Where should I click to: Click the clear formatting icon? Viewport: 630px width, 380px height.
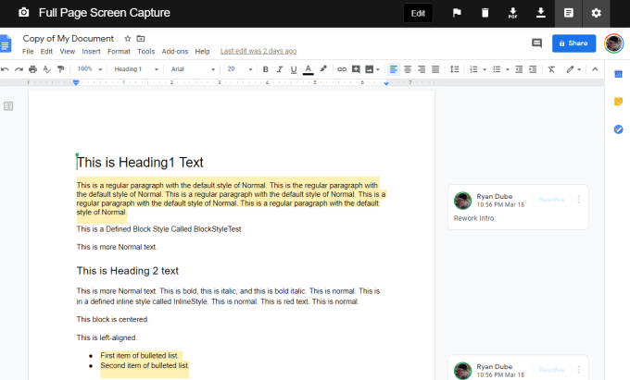(551, 69)
